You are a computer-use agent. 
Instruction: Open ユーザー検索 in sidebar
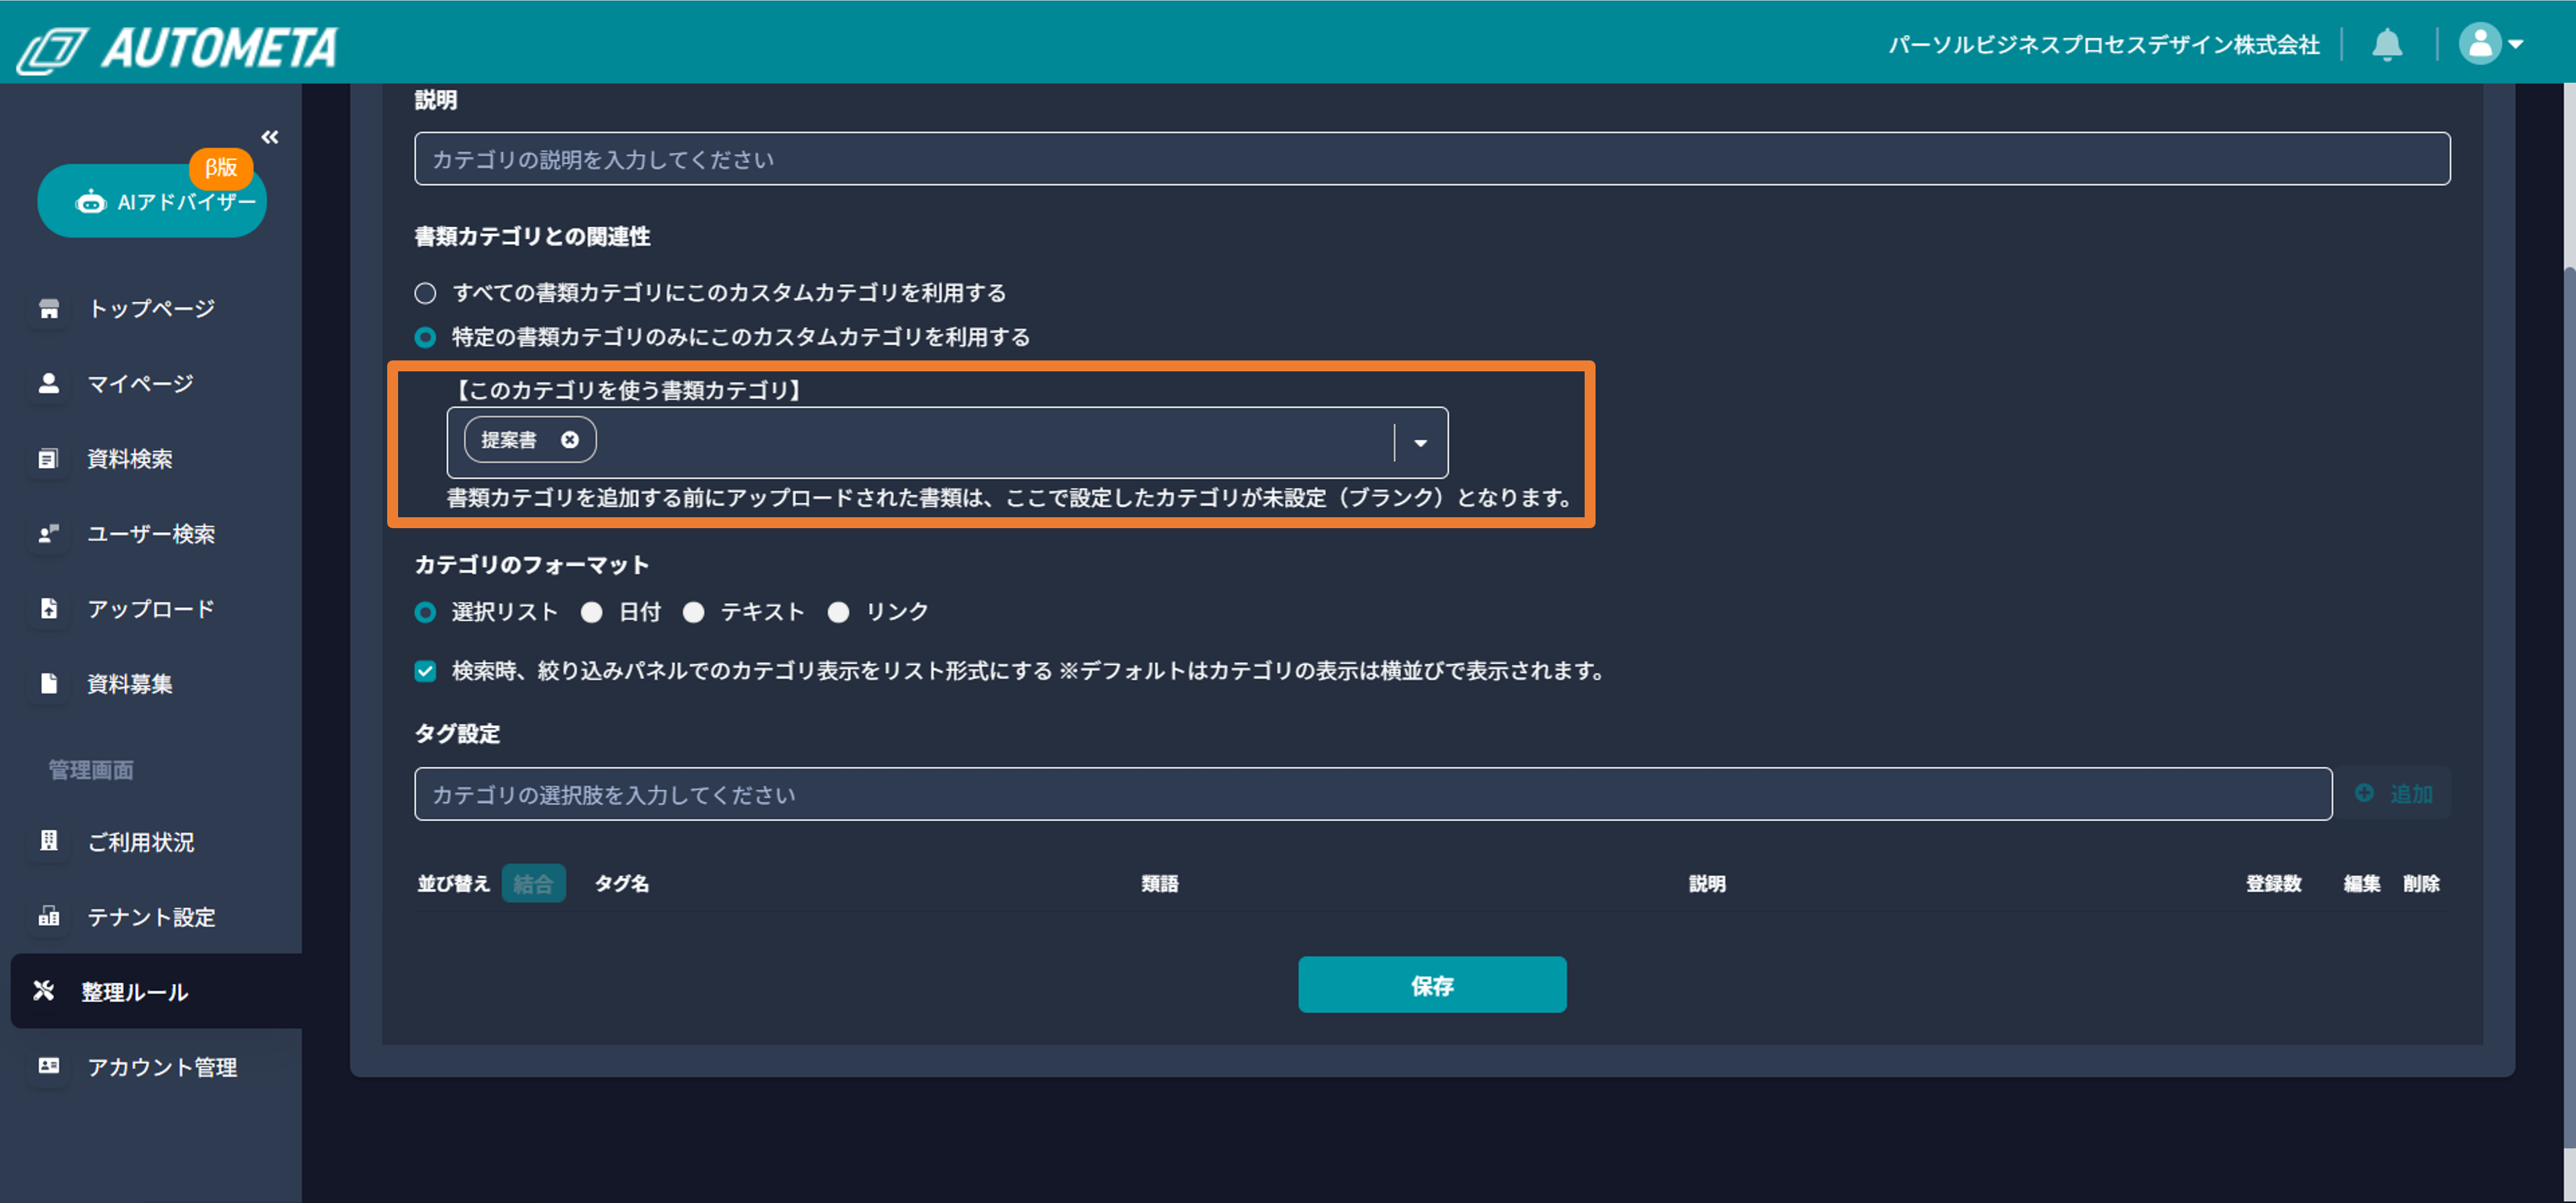point(151,534)
